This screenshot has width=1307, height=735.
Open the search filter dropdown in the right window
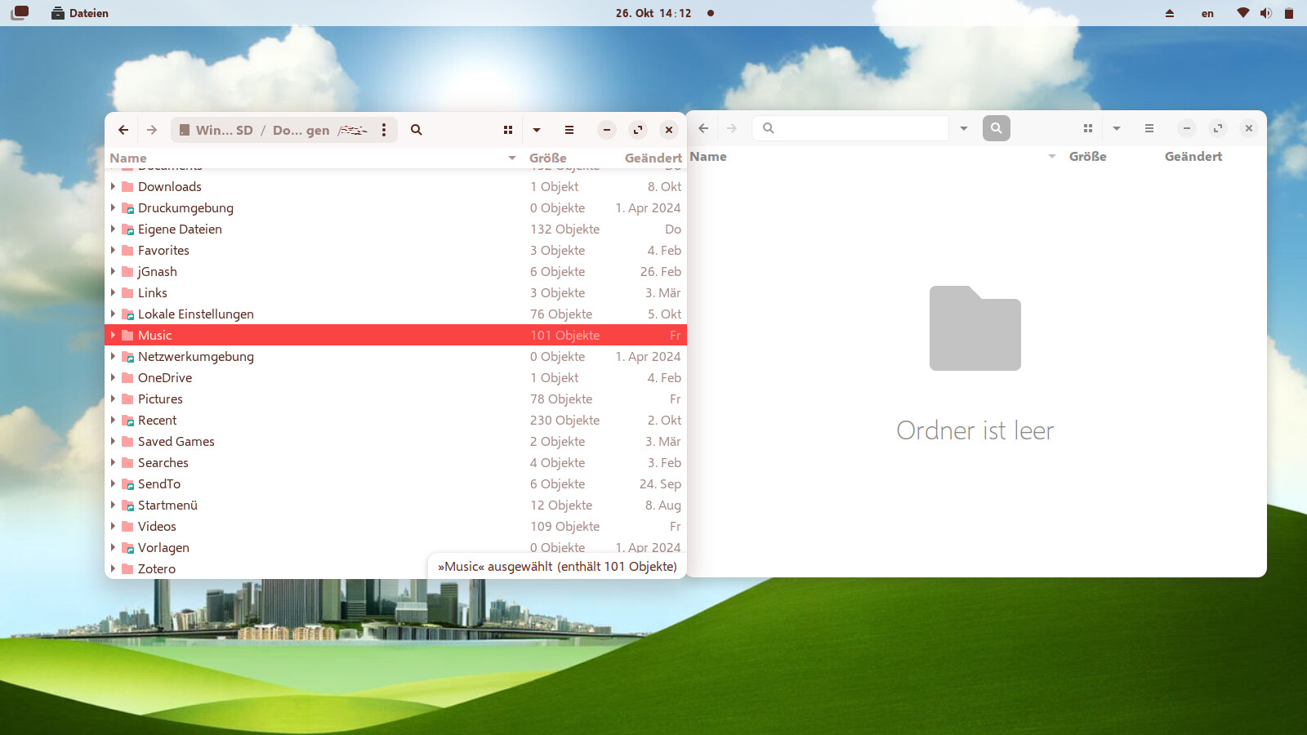[964, 128]
